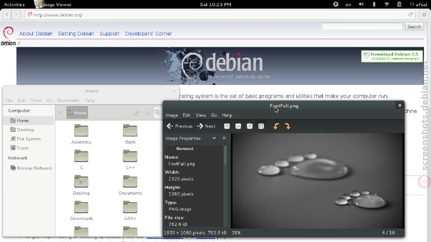Toggle best fit zoom button
This screenshot has height=242, width=431.
click(261, 126)
